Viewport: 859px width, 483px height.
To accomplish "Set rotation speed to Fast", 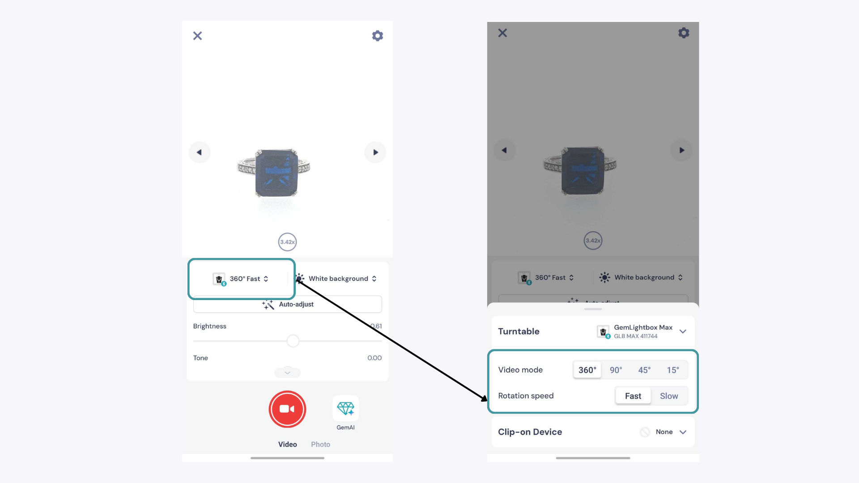I will click(x=633, y=396).
